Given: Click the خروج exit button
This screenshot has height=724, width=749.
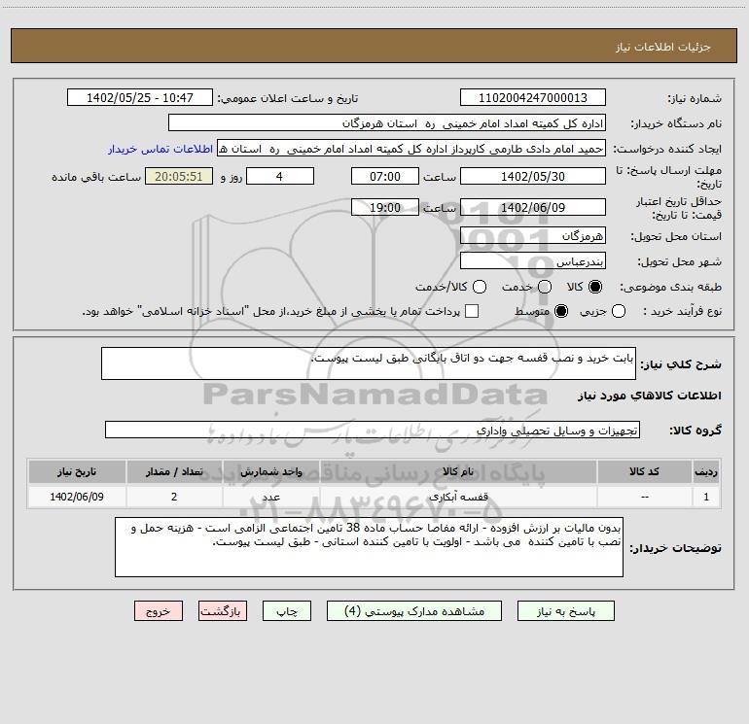Looking at the screenshot, I should point(159,611).
